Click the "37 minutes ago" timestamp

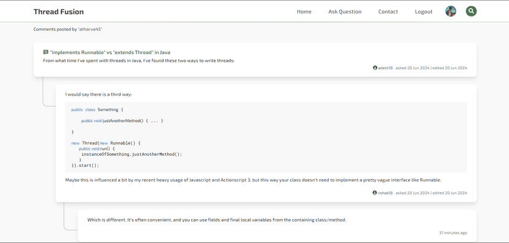pos(453,233)
